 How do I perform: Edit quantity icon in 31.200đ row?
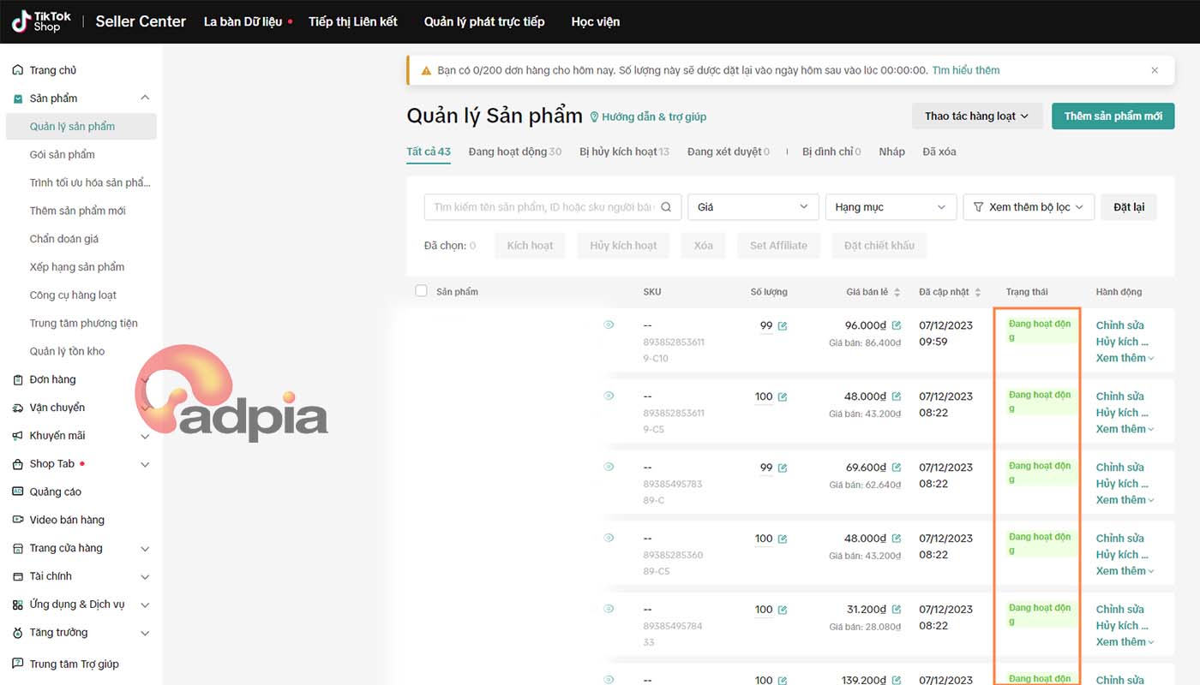tap(783, 611)
